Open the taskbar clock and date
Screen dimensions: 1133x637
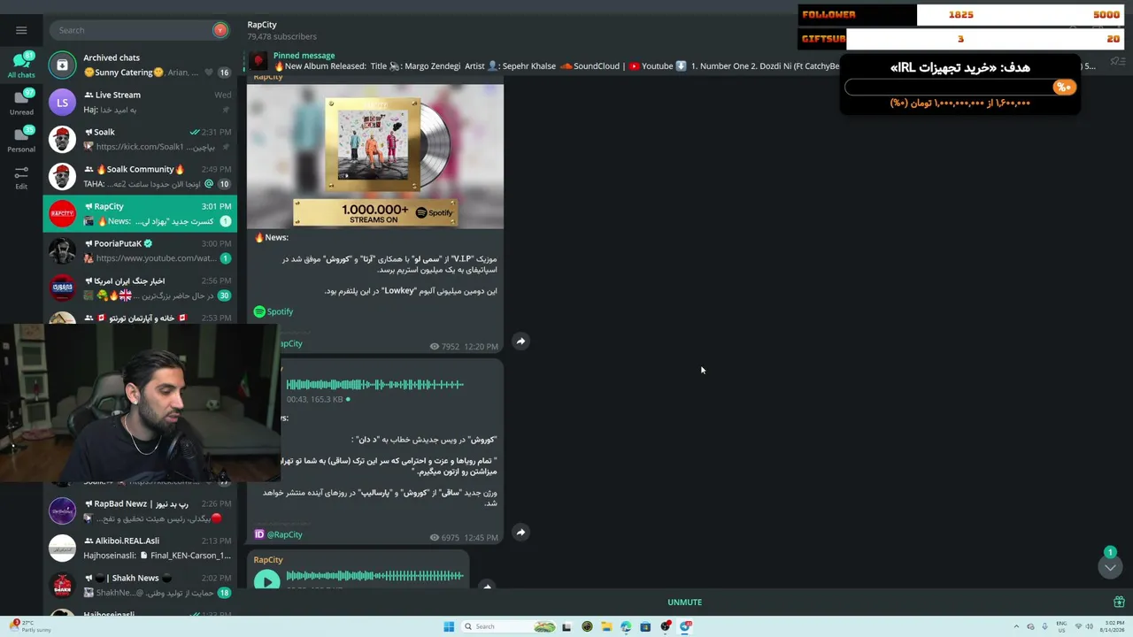(x=1111, y=626)
